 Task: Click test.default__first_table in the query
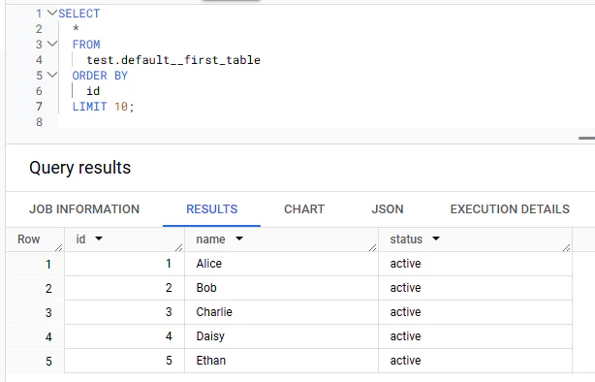(x=173, y=60)
